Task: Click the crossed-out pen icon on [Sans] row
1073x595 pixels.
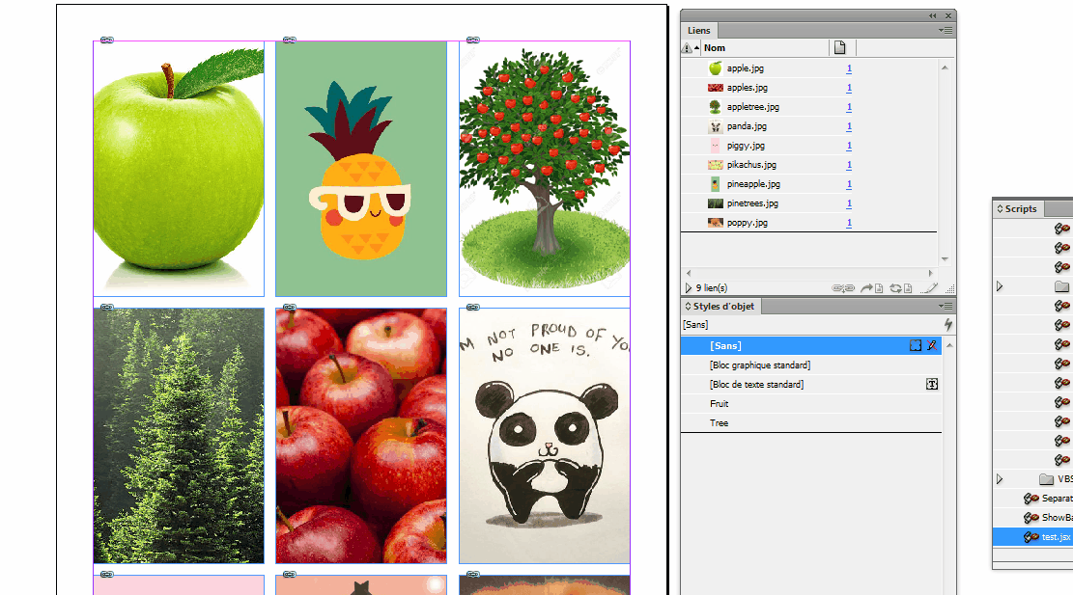Action: pyautogui.click(x=932, y=345)
